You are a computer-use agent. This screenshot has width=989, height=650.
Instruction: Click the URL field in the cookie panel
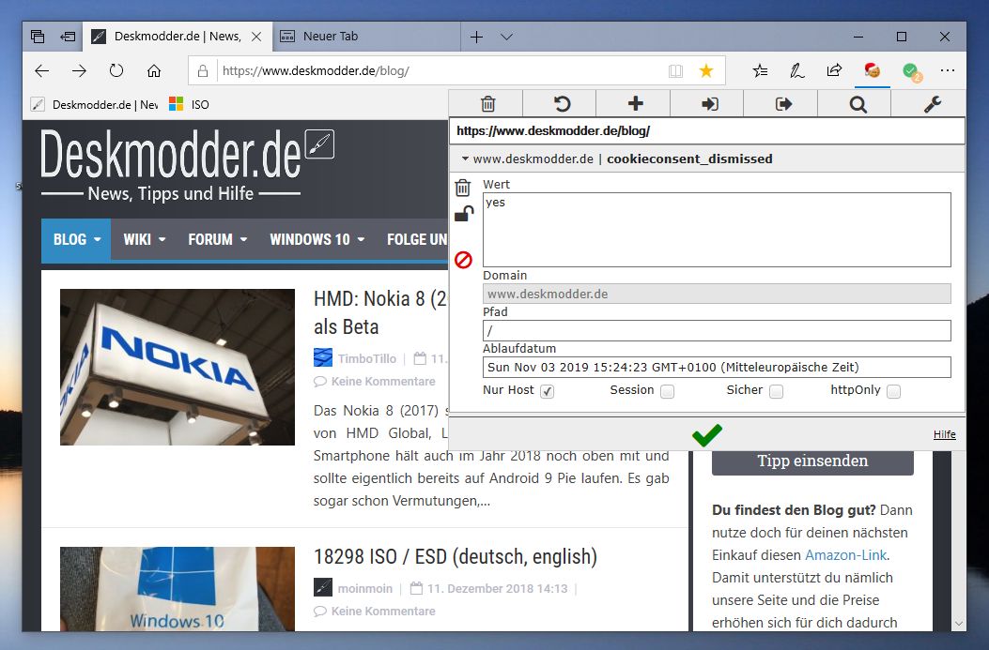(707, 131)
